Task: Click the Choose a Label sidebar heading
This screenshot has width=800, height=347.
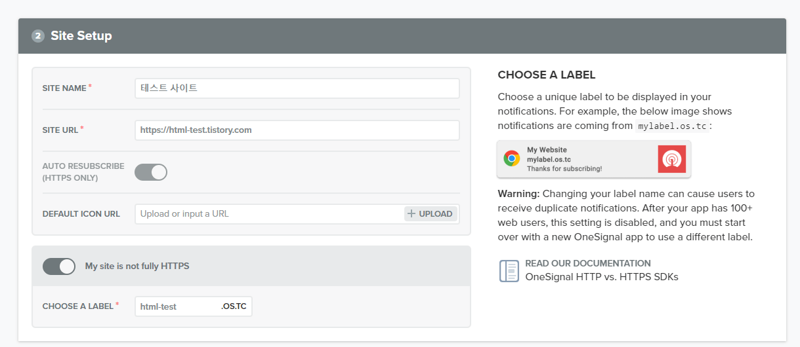Action: click(546, 75)
